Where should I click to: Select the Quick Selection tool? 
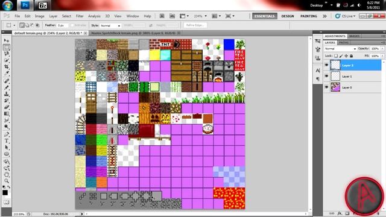[x=7, y=60]
